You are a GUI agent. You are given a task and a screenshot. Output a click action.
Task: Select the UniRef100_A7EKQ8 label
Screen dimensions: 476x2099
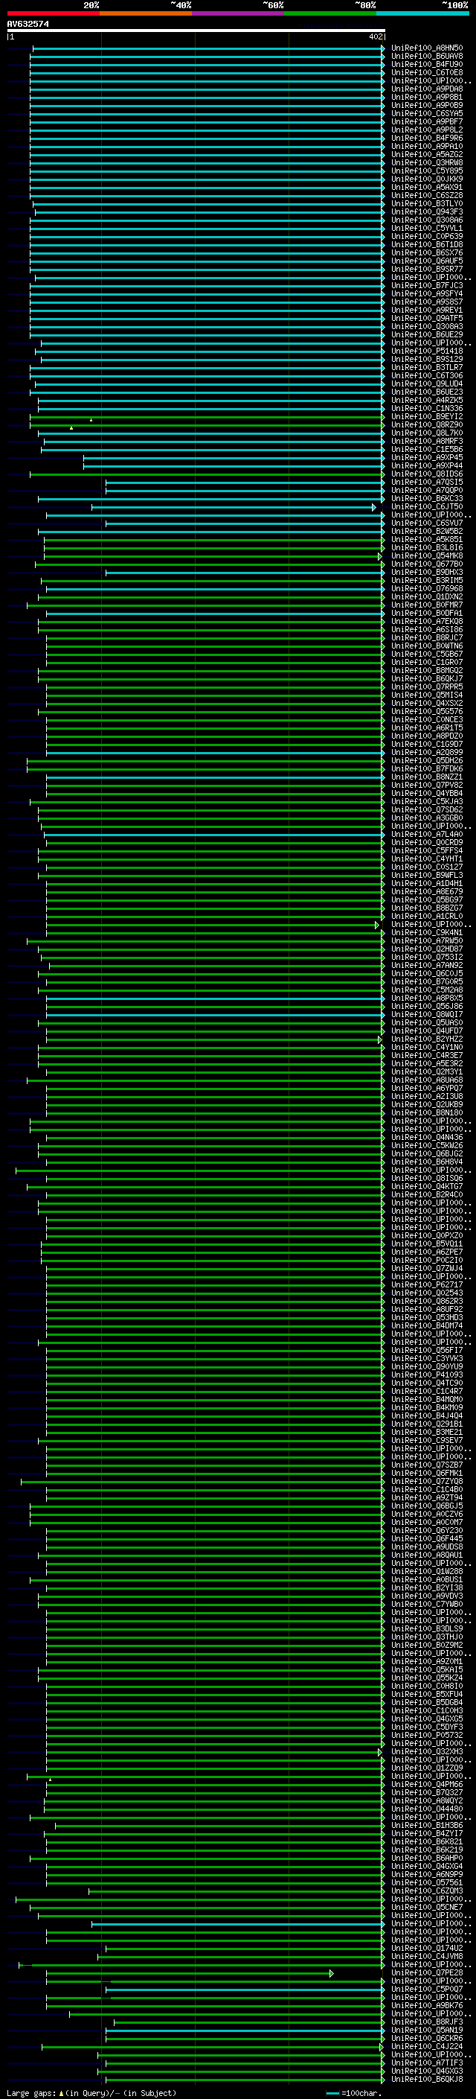[x=427, y=622]
